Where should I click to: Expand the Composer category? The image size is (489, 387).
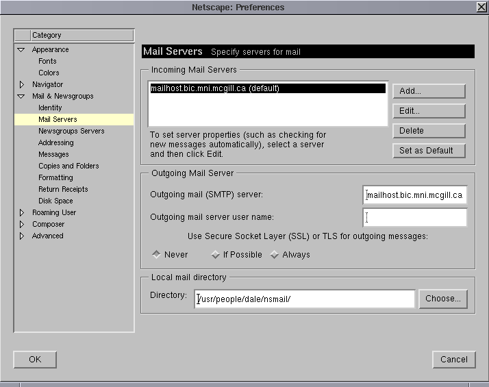tap(21, 224)
